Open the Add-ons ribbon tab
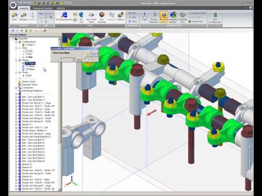 [61, 8]
